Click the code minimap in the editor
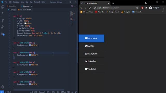Viewport: 166px width, 93px height. click(x=73, y=18)
